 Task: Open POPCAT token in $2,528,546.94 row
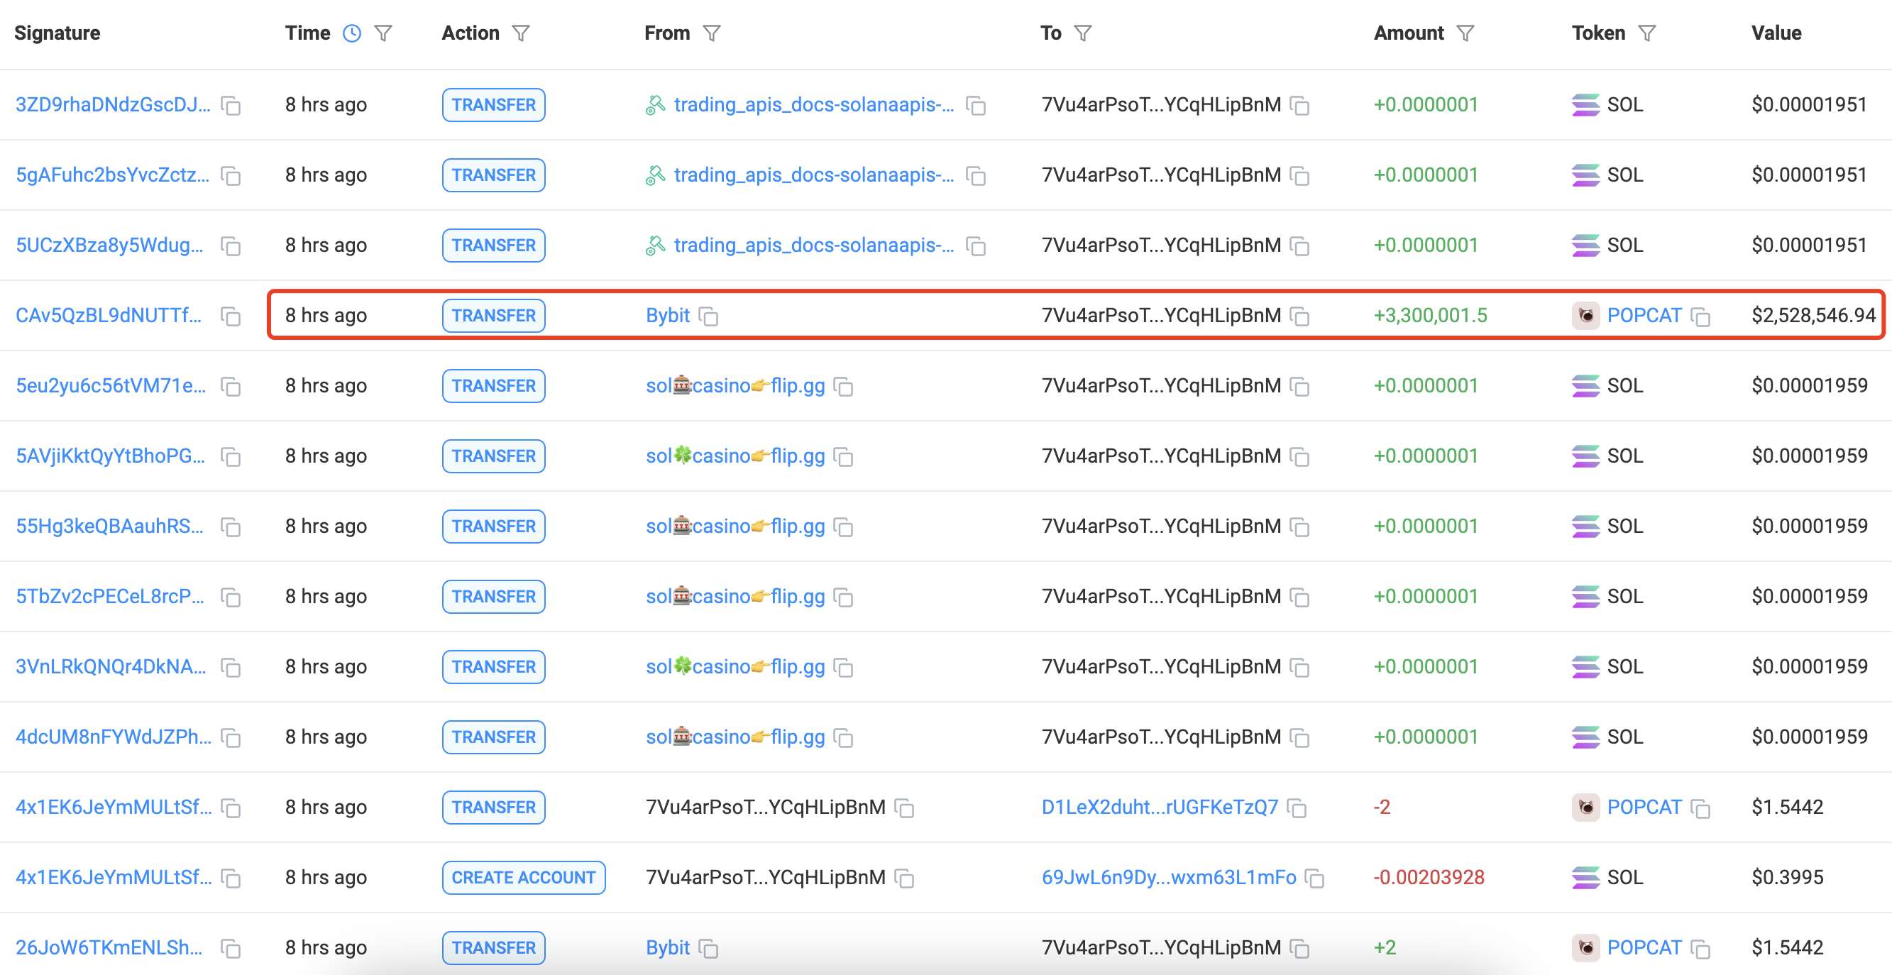click(x=1644, y=316)
